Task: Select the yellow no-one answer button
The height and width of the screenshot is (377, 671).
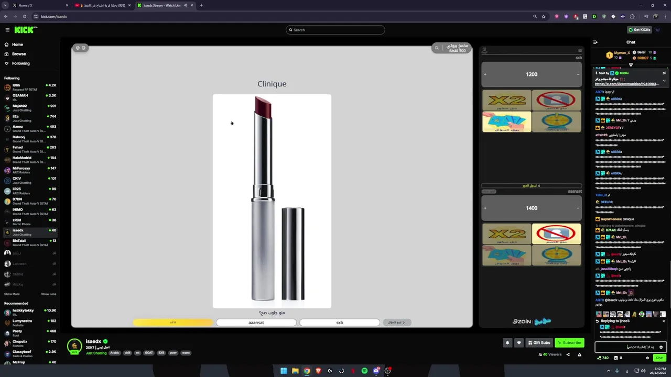Action: [x=173, y=323]
